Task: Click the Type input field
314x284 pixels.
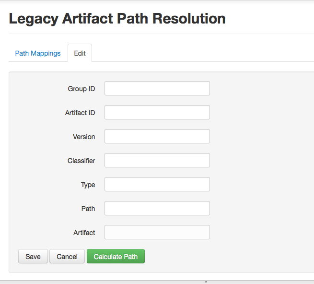Action: pos(157,185)
